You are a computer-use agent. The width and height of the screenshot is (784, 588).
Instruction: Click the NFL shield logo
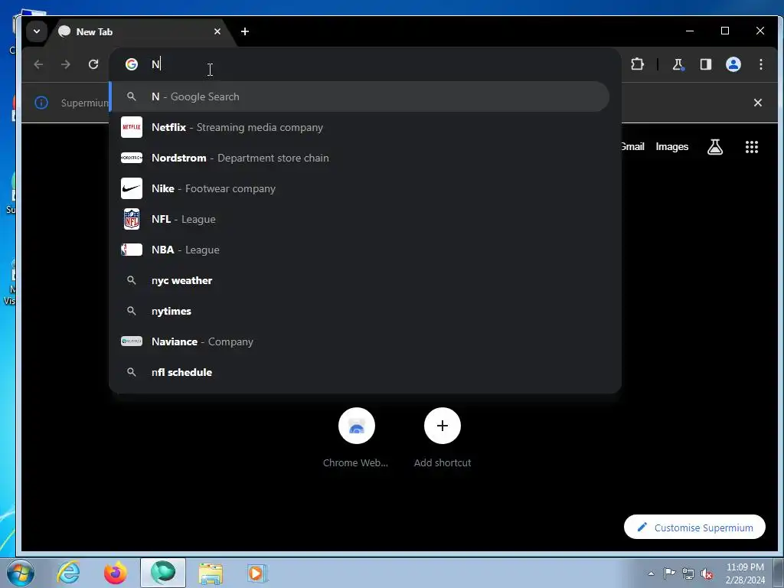point(132,219)
